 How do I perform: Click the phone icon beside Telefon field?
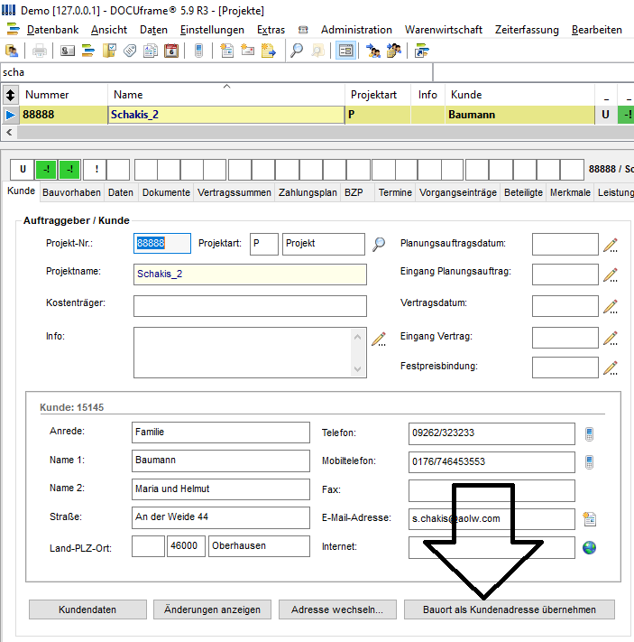coord(589,434)
